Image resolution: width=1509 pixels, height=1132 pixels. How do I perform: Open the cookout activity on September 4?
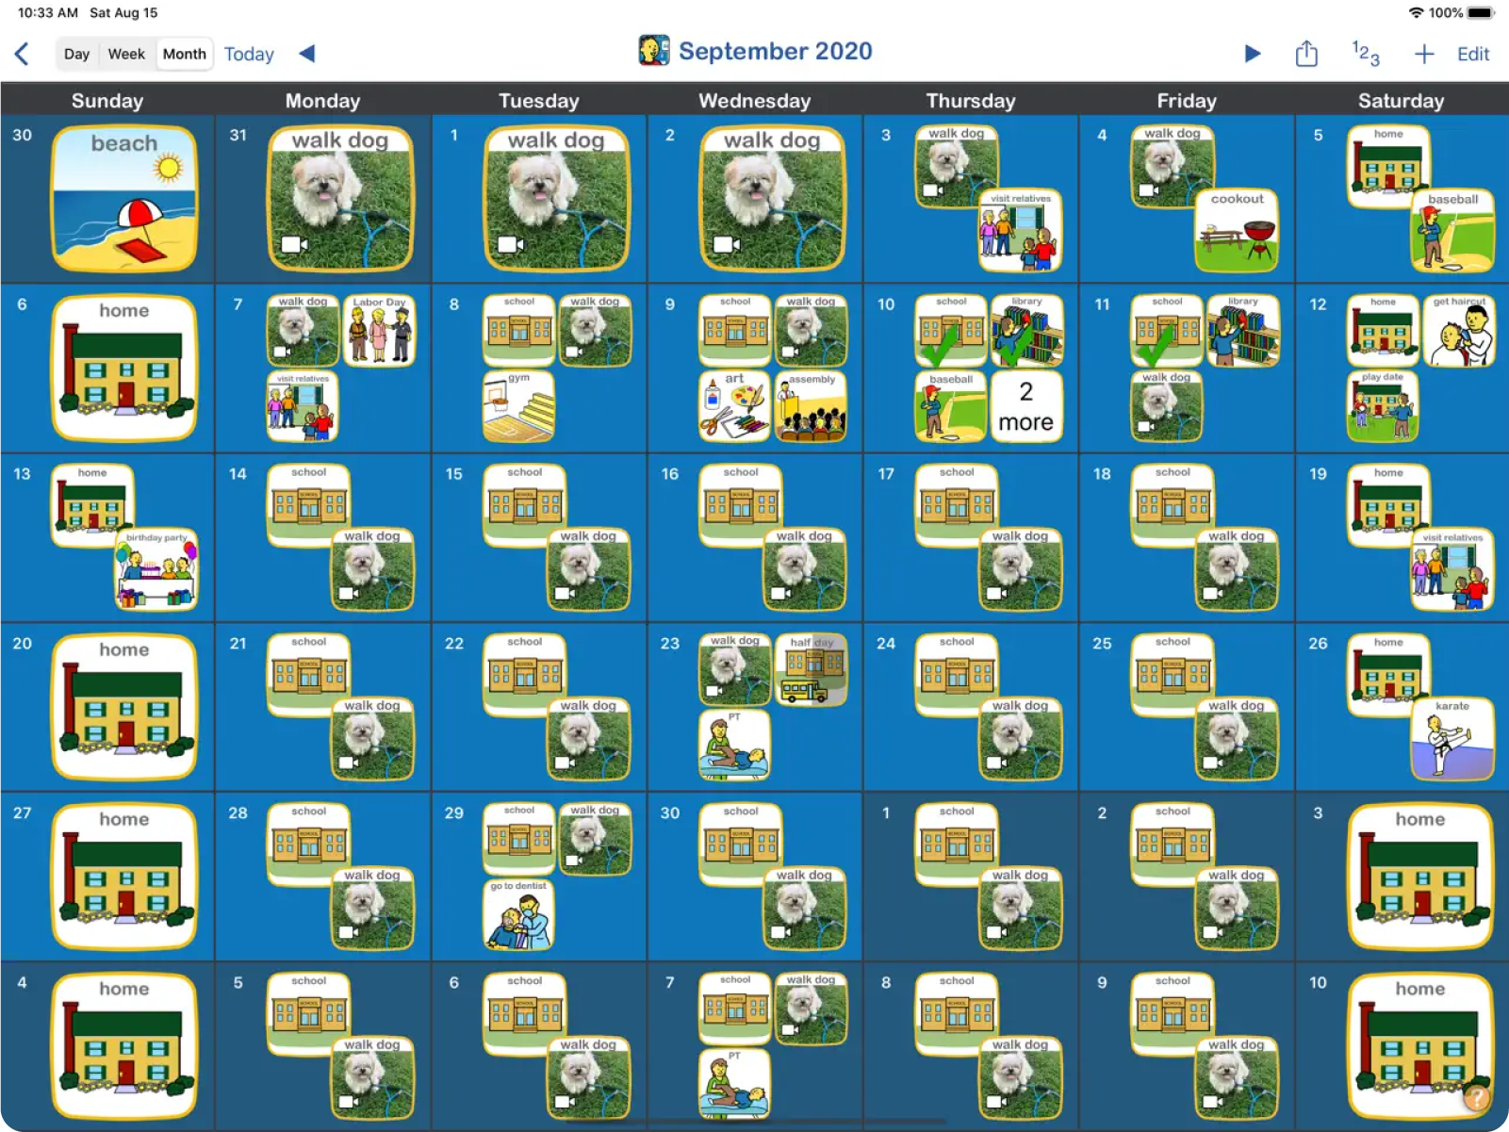click(x=1237, y=231)
